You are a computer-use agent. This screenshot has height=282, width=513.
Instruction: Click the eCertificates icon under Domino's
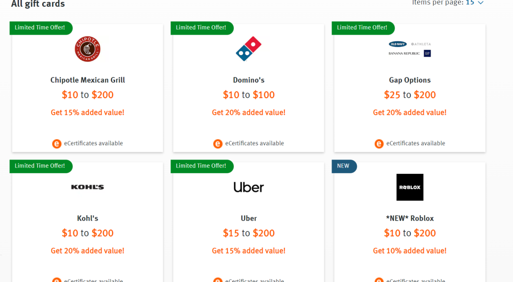coord(218,144)
